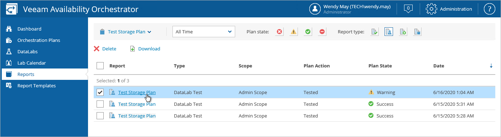The image size is (501, 137).
Task: Filter by failed plan state red X icon
Action: (x=279, y=32)
